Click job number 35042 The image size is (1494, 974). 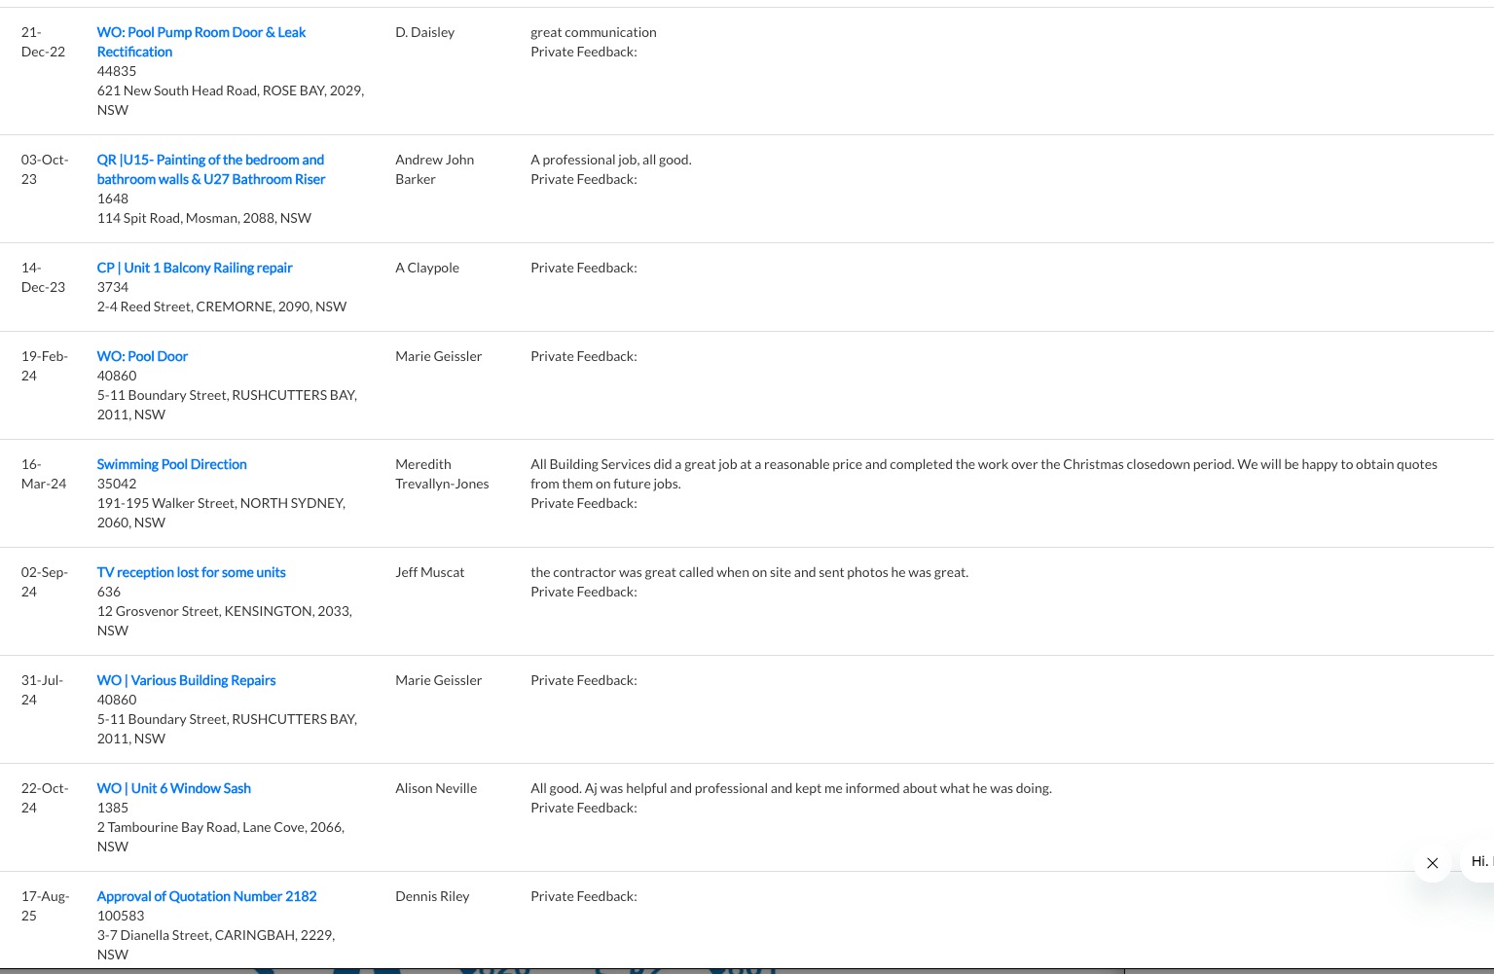click(x=117, y=484)
